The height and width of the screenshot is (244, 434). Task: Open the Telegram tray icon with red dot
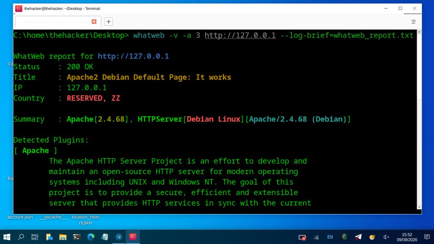coord(358,237)
